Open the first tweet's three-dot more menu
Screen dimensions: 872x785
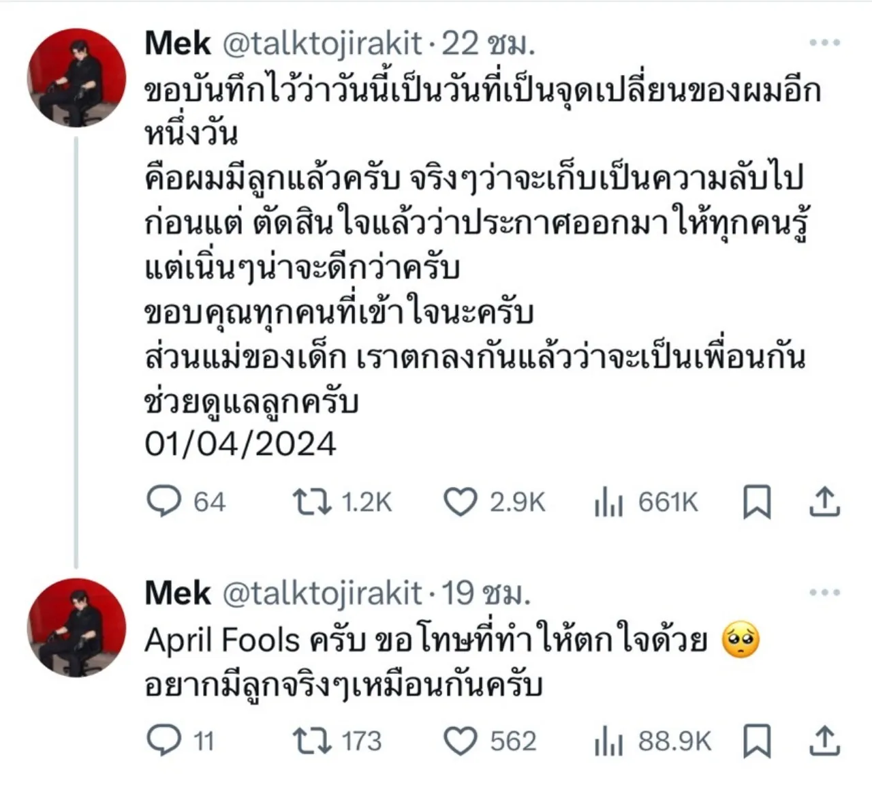(x=824, y=43)
